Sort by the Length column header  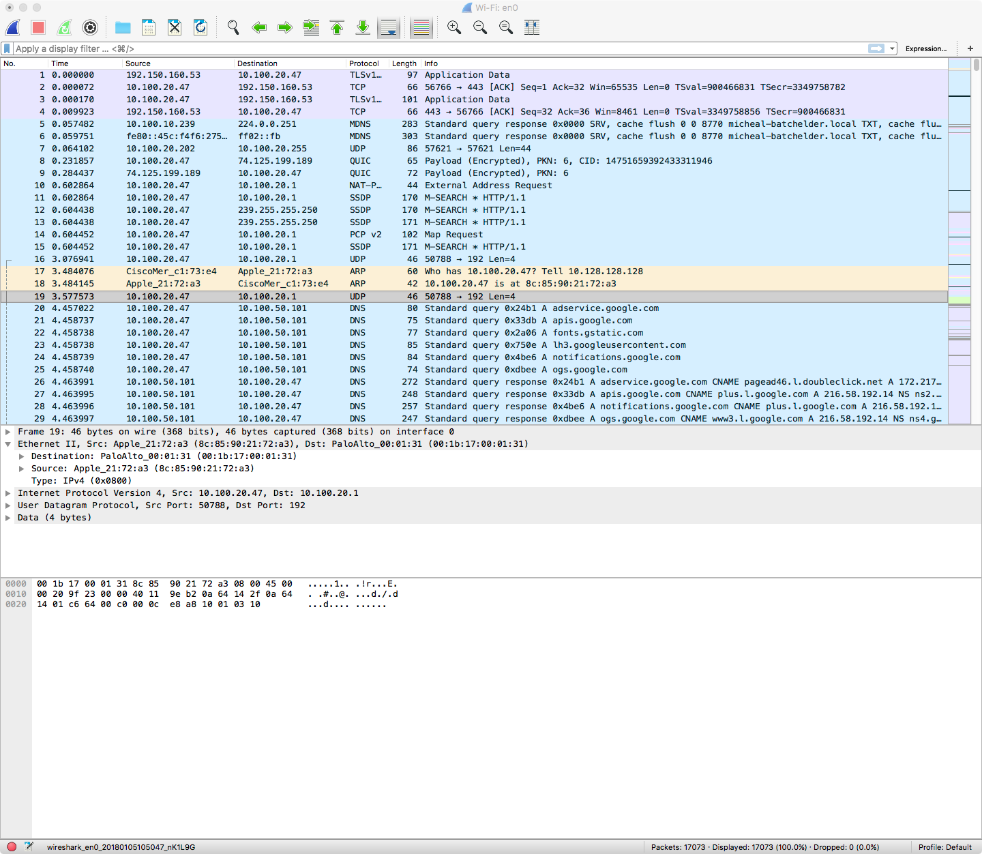[x=405, y=63]
